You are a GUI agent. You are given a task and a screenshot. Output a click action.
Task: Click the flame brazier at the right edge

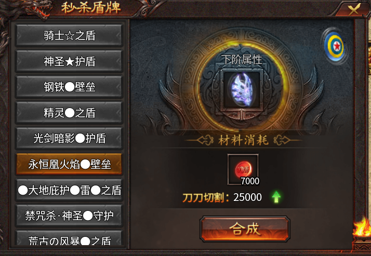coord(361,234)
